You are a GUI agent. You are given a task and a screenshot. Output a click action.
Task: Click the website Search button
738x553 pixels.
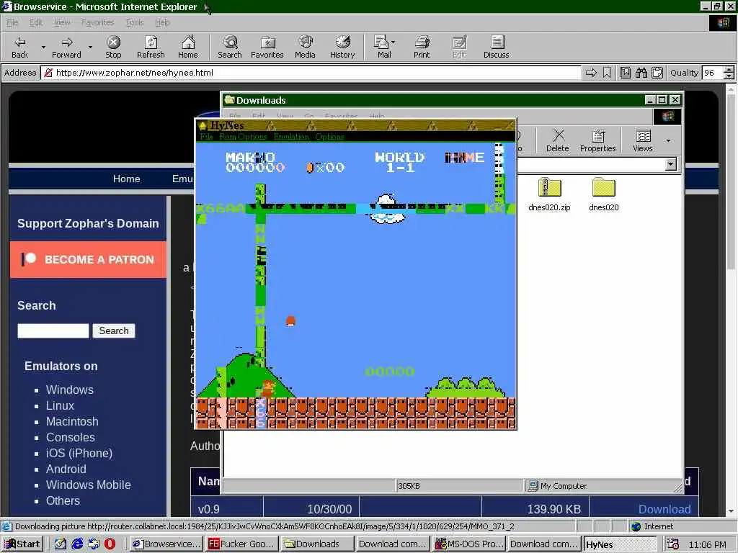pyautogui.click(x=114, y=331)
